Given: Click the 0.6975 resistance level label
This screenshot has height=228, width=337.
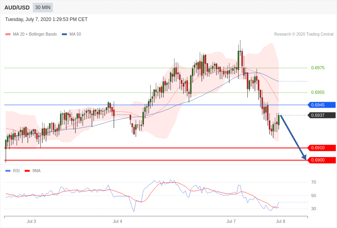Looking at the screenshot, I should pyautogui.click(x=318, y=68).
